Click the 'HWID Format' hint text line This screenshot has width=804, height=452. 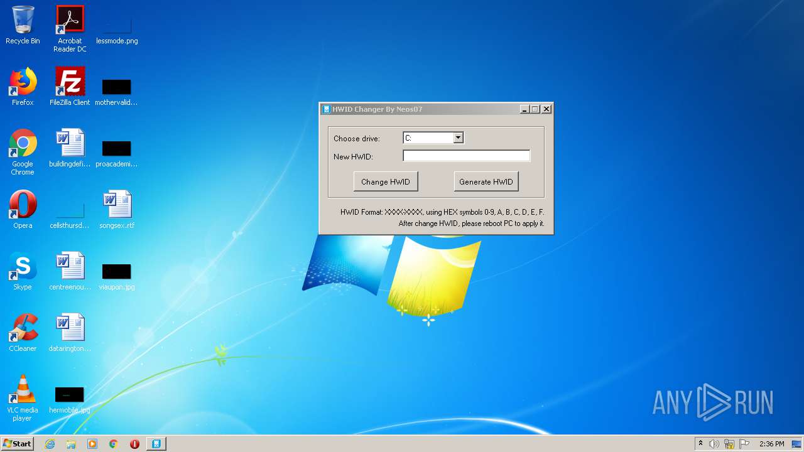pyautogui.click(x=442, y=212)
